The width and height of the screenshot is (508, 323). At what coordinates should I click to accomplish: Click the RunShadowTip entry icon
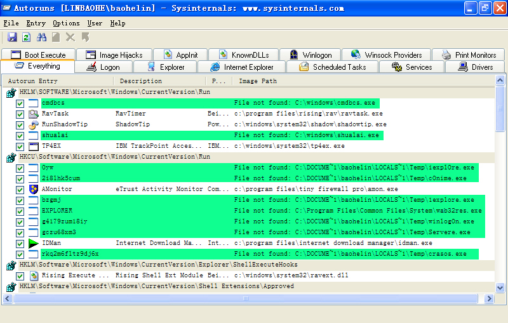coord(34,124)
